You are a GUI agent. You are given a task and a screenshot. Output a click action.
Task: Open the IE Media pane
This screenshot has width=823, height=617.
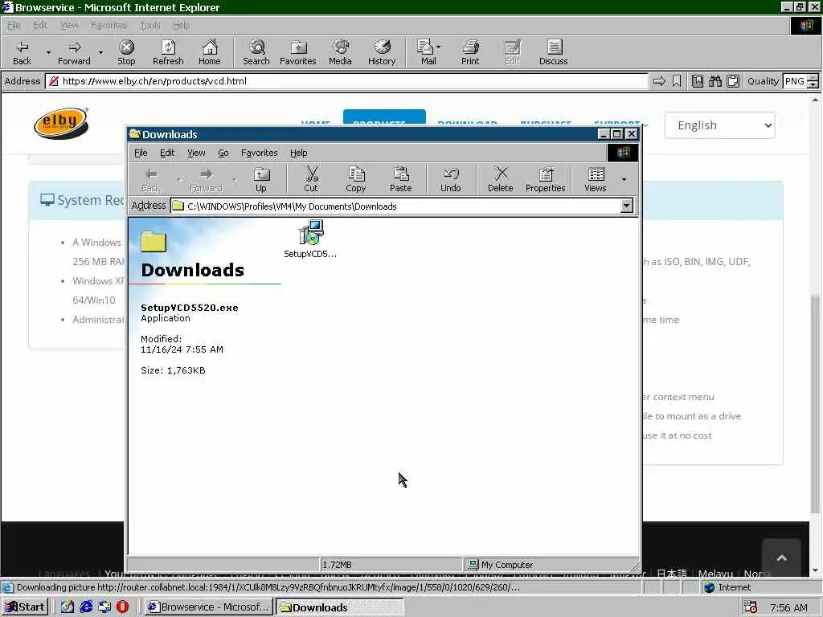click(x=340, y=52)
